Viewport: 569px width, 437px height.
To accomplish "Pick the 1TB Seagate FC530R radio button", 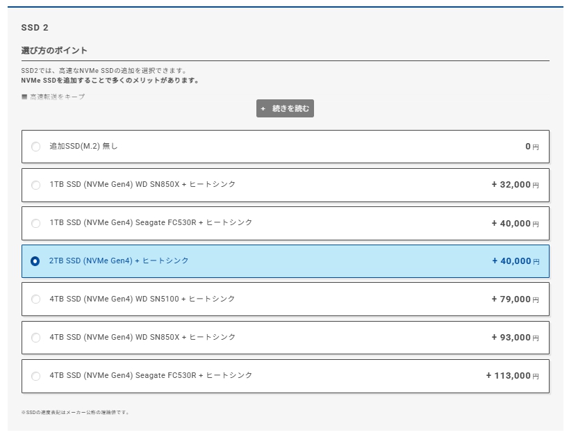I will coord(36,223).
